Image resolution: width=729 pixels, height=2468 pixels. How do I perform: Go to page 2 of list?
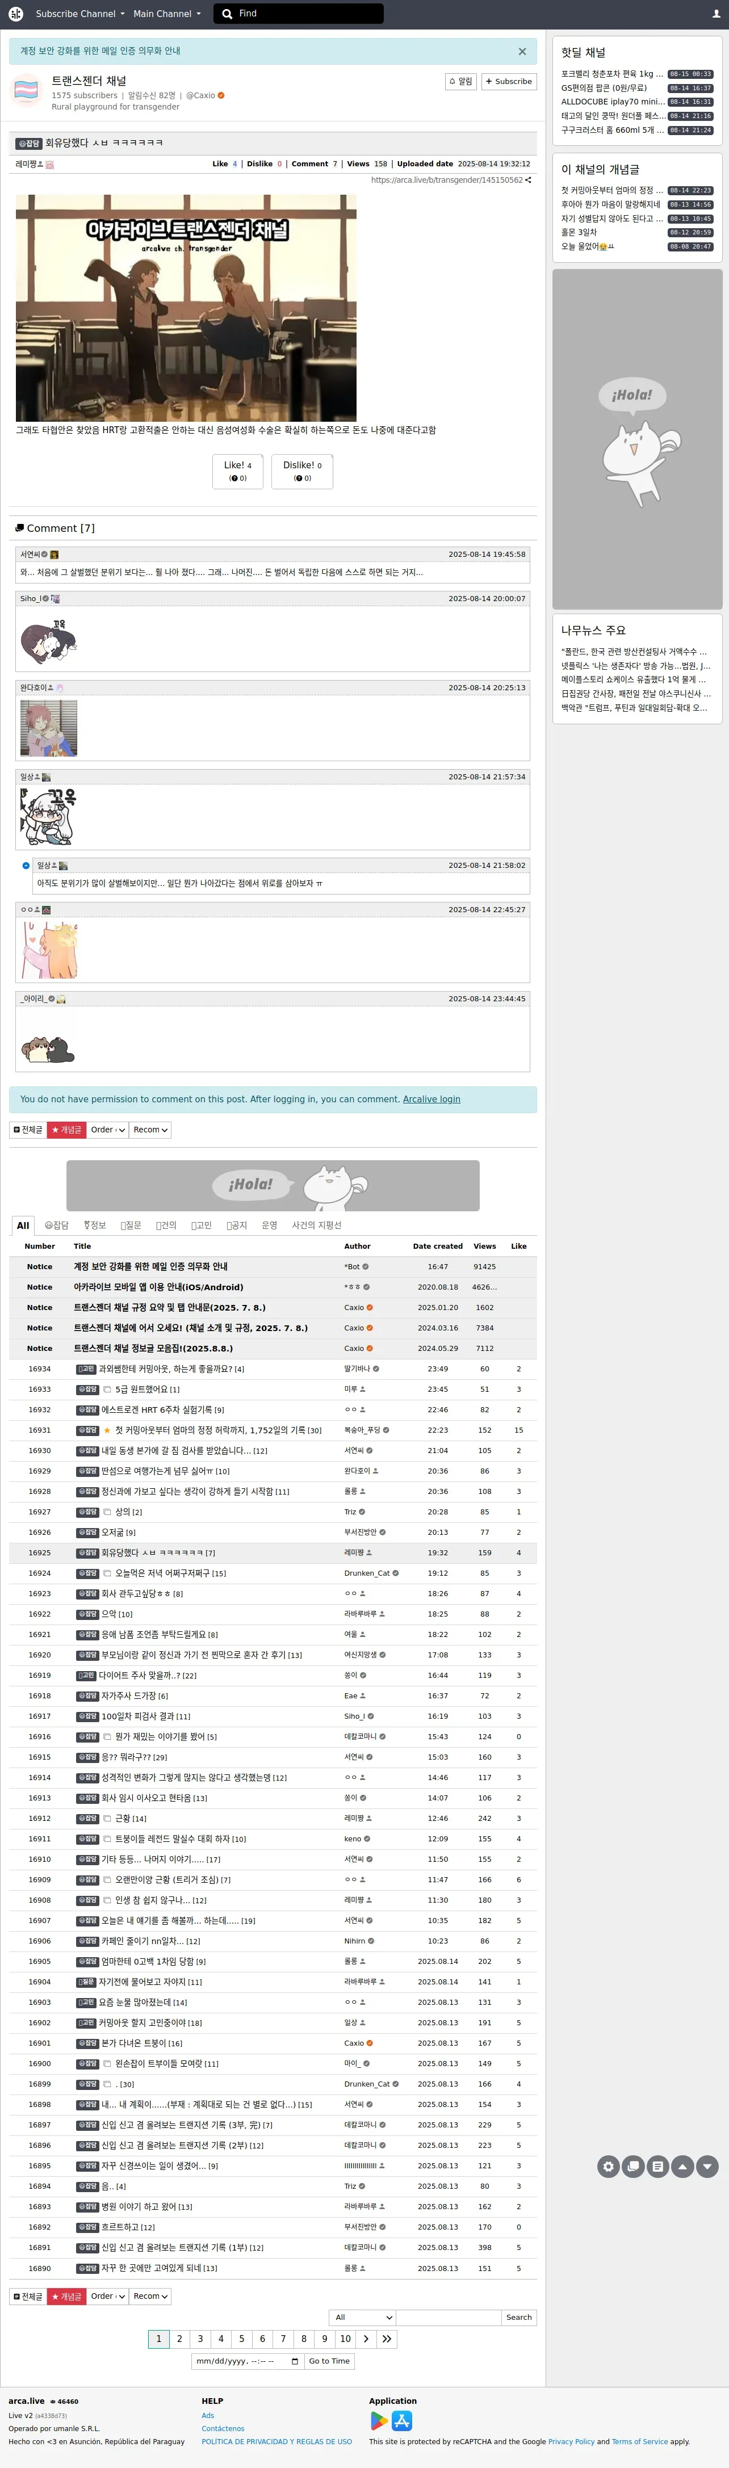tap(179, 2339)
